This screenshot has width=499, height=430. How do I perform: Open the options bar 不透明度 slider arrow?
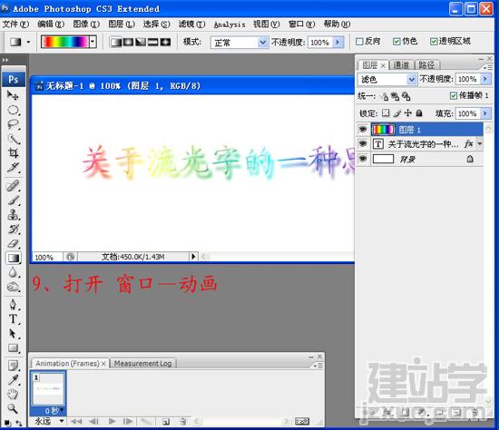point(338,42)
